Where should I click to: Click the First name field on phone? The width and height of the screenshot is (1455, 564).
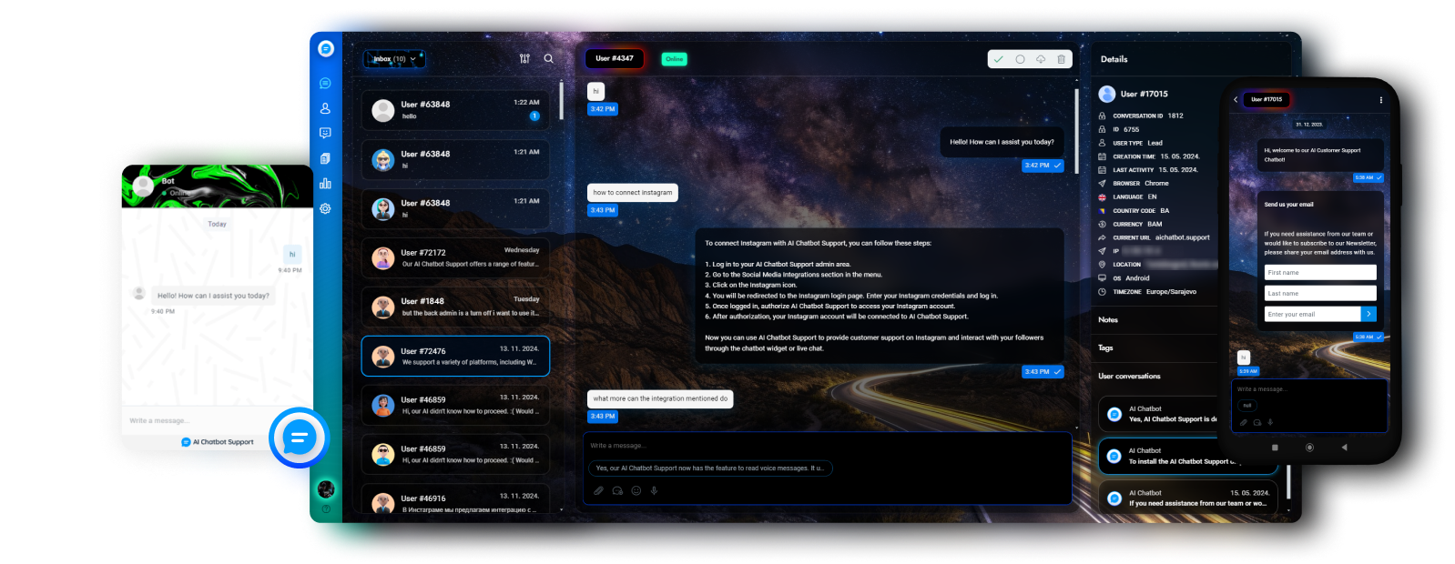[1320, 273]
